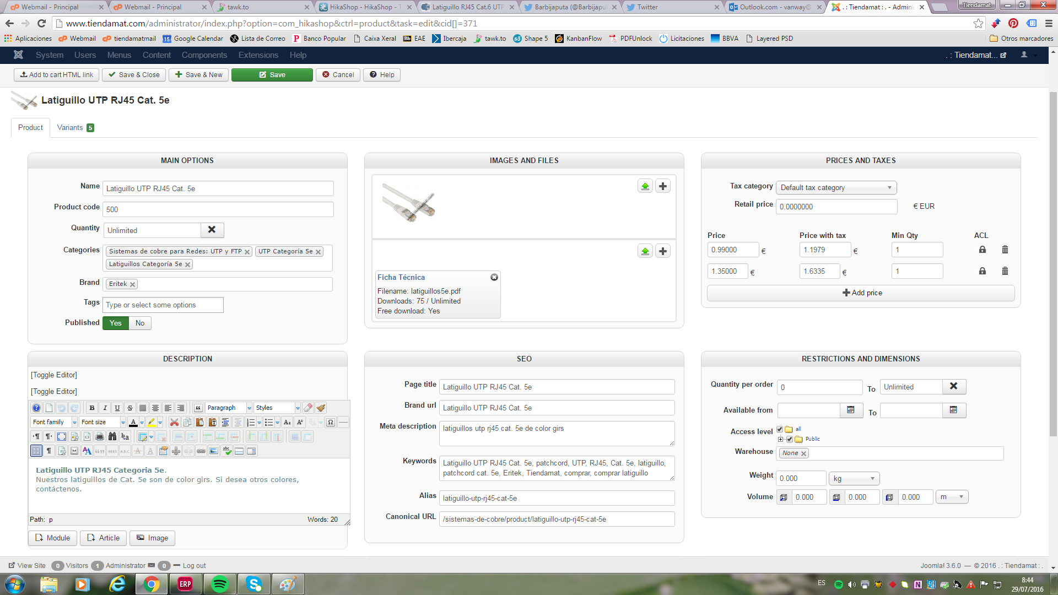1058x595 pixels.
Task: Open the Tax category dropdown
Action: 835,188
